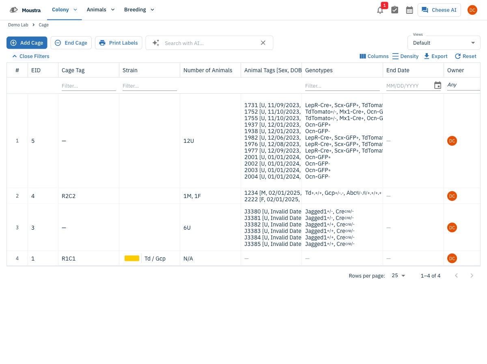Focus the Search with AI field
This screenshot has height=364, width=487.
(210, 43)
